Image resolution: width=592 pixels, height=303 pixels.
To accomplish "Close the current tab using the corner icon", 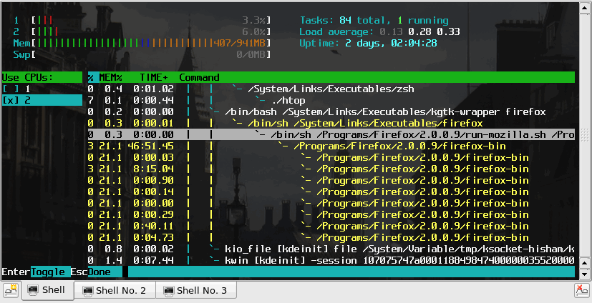I will pos(582,290).
